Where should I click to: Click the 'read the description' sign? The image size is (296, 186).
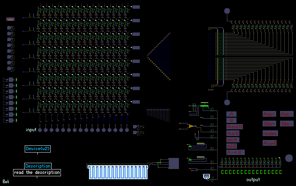(37, 172)
